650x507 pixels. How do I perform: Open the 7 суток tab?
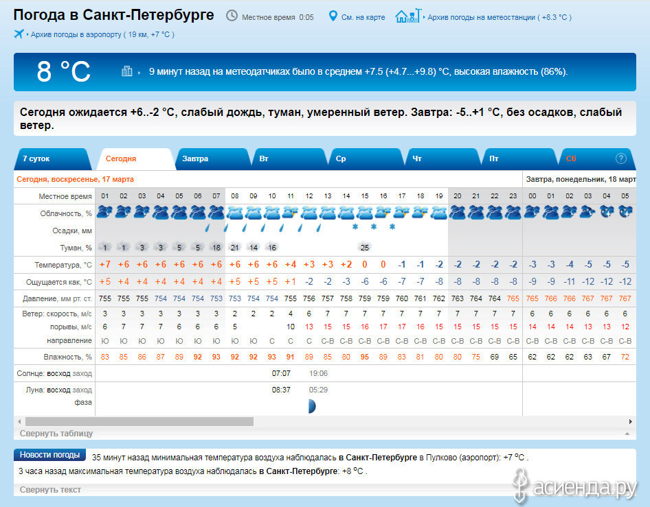click(53, 158)
